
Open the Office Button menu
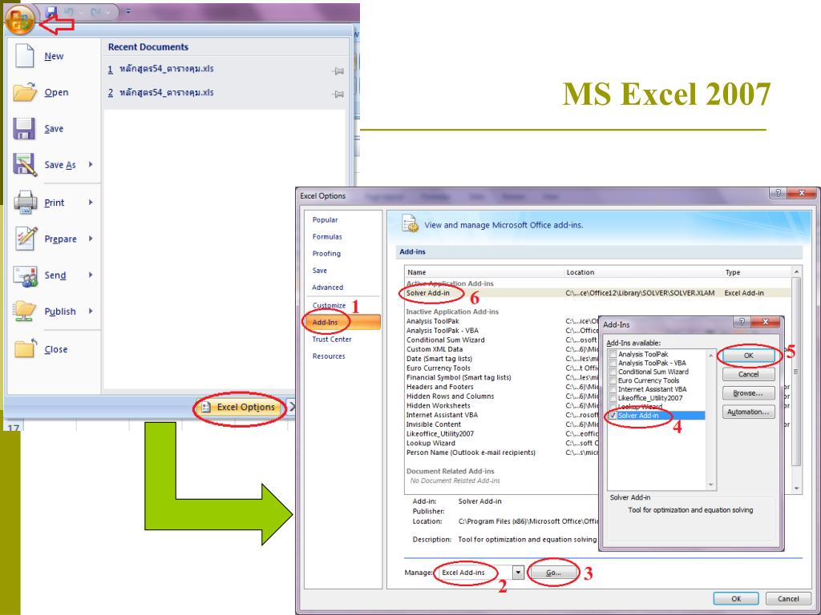pos(19,19)
